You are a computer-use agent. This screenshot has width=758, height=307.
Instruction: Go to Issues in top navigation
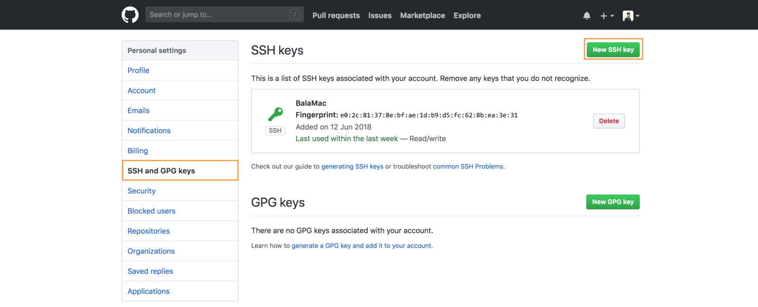tap(379, 16)
